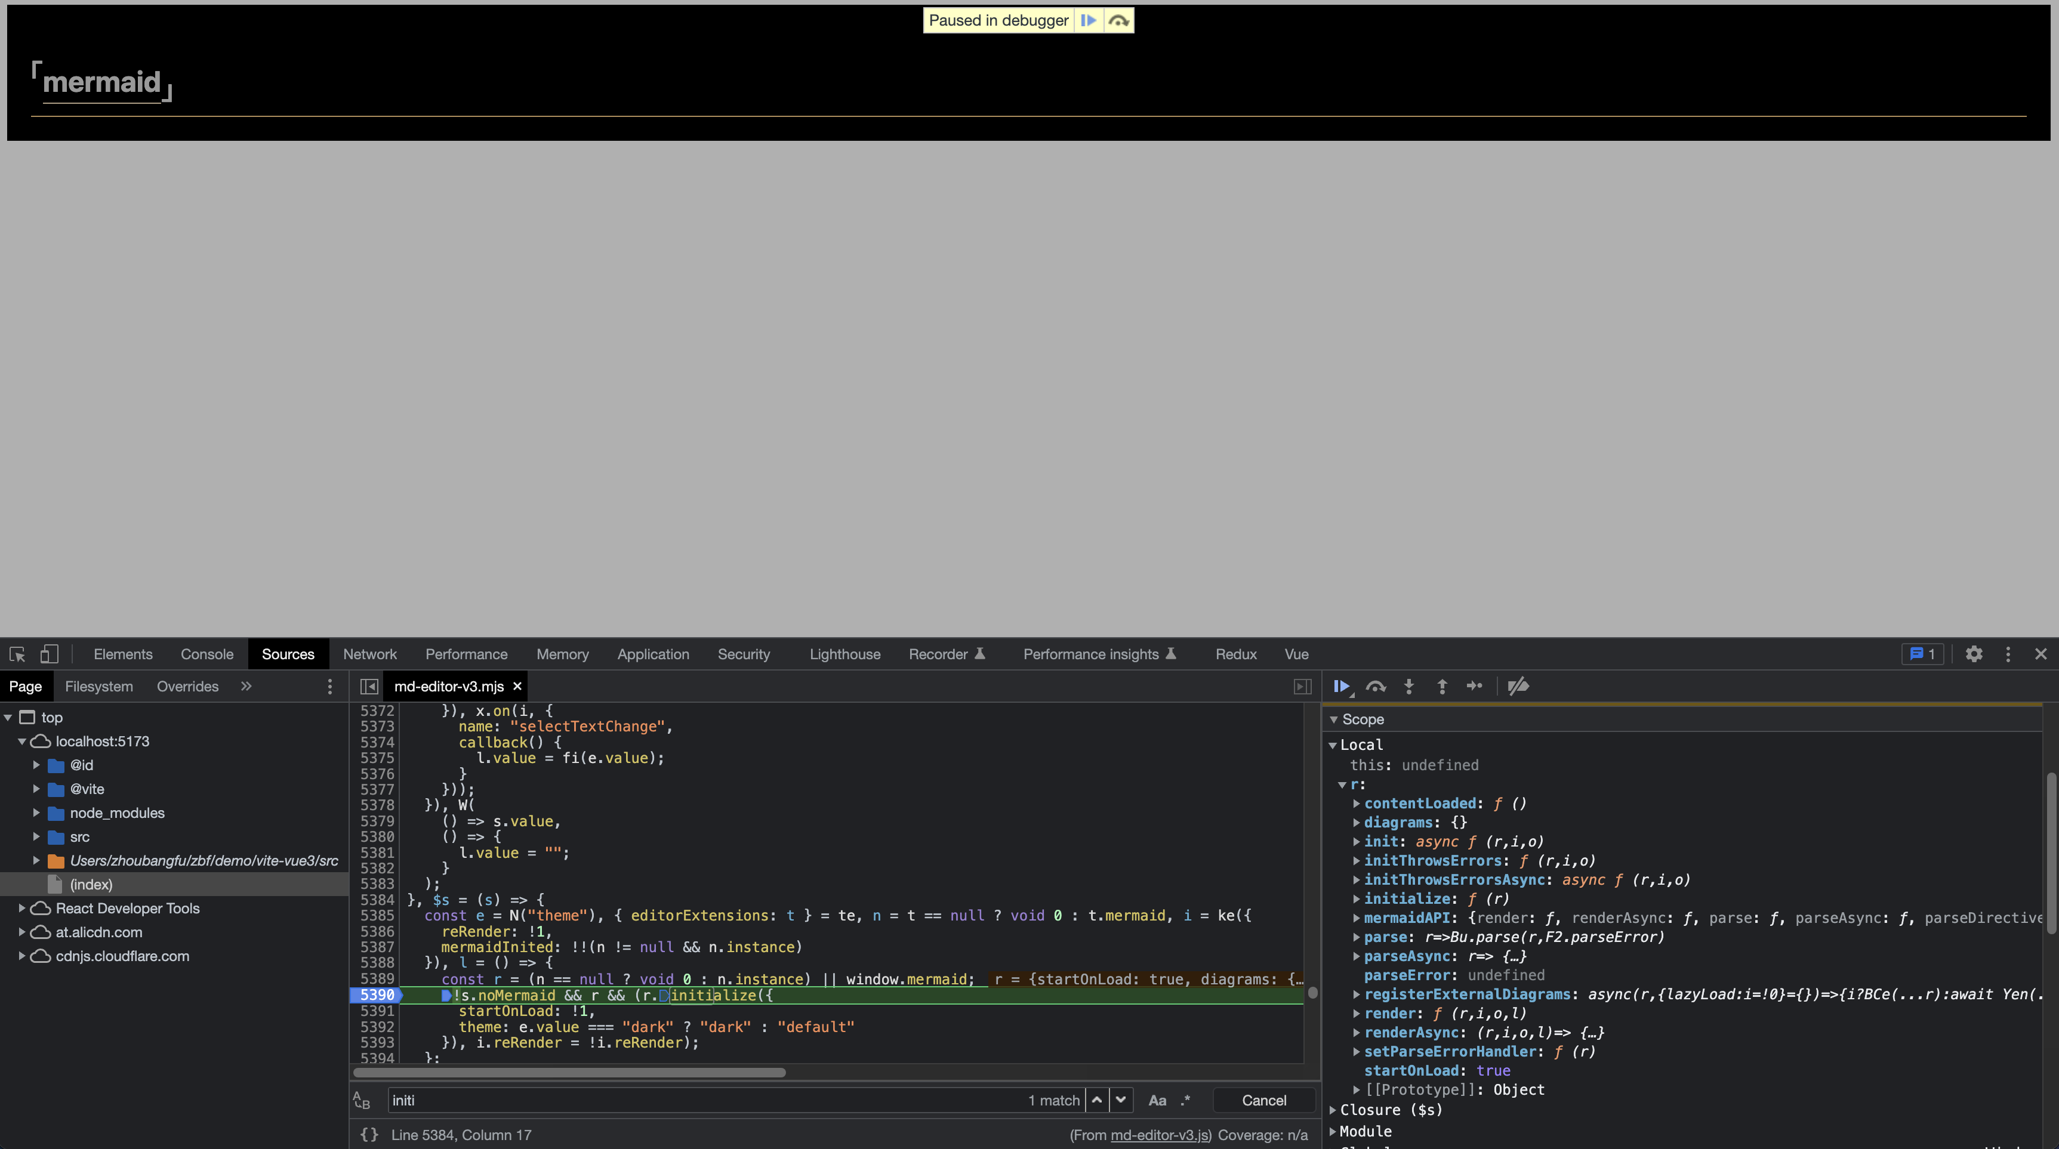Switch to the Network tab
Viewport: 2059px width, 1149px height.
[369, 654]
